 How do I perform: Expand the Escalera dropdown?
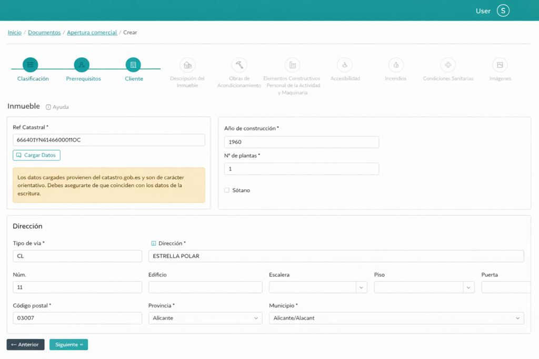pyautogui.click(x=318, y=287)
